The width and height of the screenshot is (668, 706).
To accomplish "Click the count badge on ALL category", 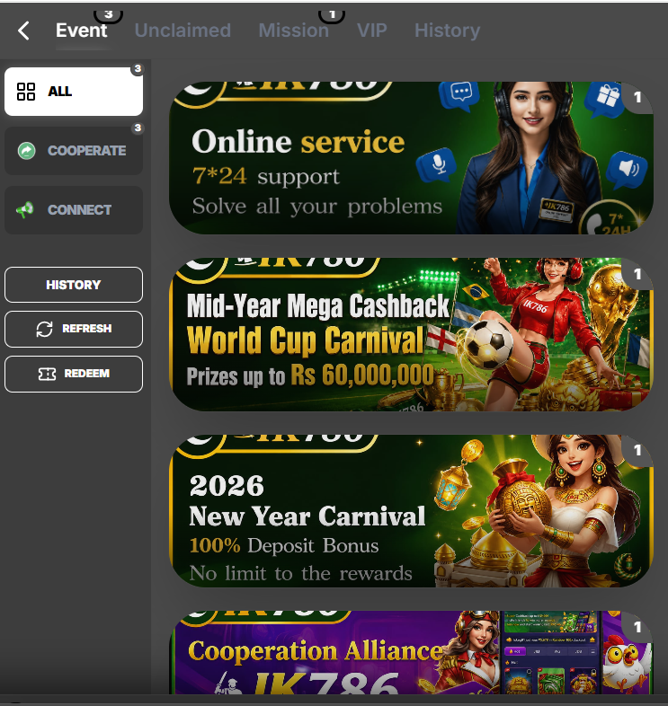I will tap(138, 69).
